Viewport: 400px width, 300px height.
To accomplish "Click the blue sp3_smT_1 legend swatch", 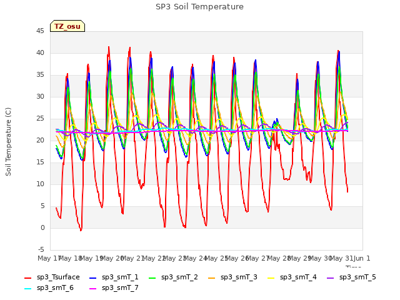I will pos(93,277).
